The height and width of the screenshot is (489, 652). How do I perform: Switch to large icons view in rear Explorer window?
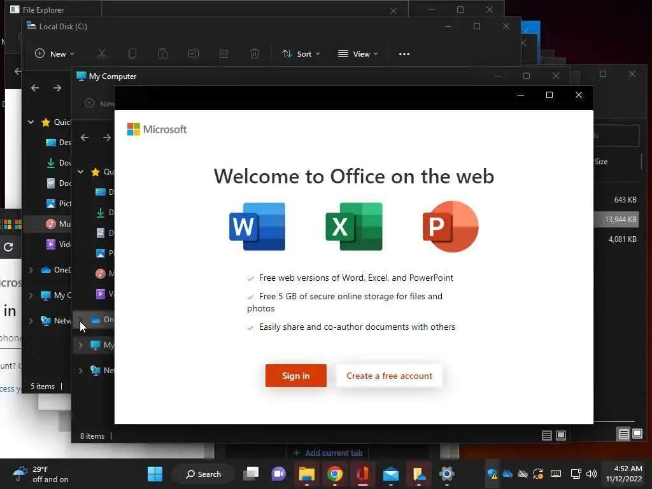637,434
